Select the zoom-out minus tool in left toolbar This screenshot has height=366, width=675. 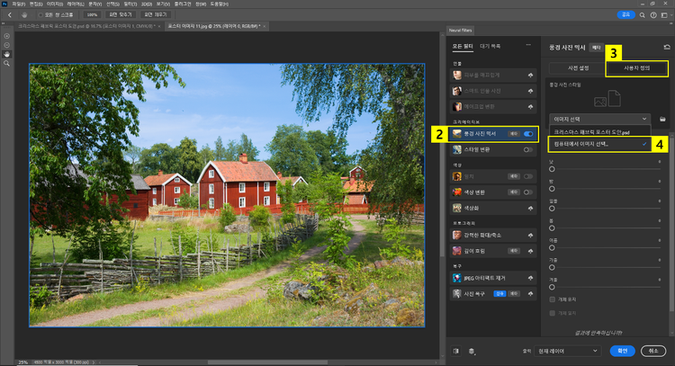[7, 45]
